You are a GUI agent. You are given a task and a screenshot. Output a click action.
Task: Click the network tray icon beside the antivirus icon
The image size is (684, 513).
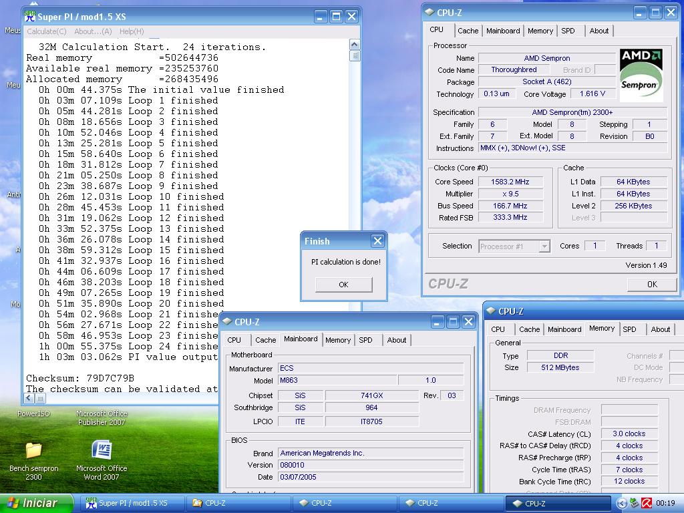(635, 503)
